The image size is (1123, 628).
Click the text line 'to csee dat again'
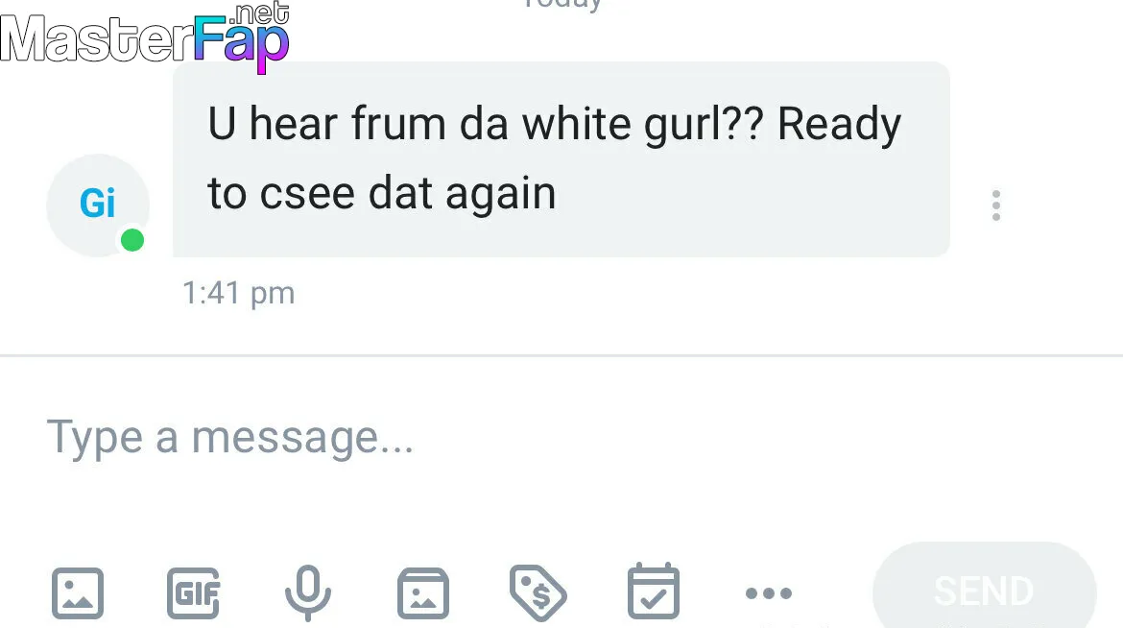tap(382, 194)
